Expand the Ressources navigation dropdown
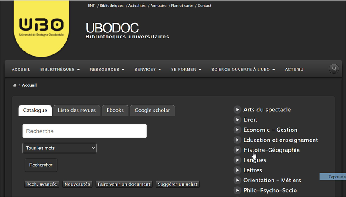Image resolution: width=346 pixels, height=197 pixels. (107, 70)
